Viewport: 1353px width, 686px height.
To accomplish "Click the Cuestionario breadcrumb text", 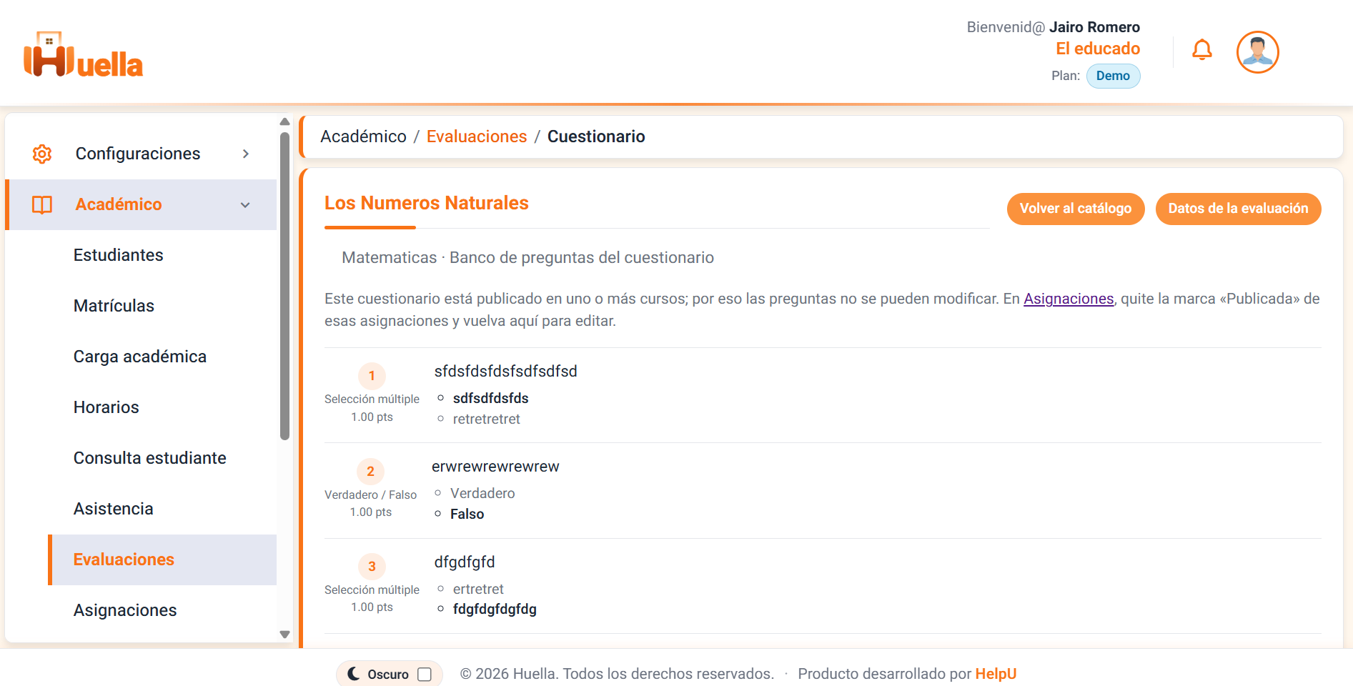I will point(596,136).
